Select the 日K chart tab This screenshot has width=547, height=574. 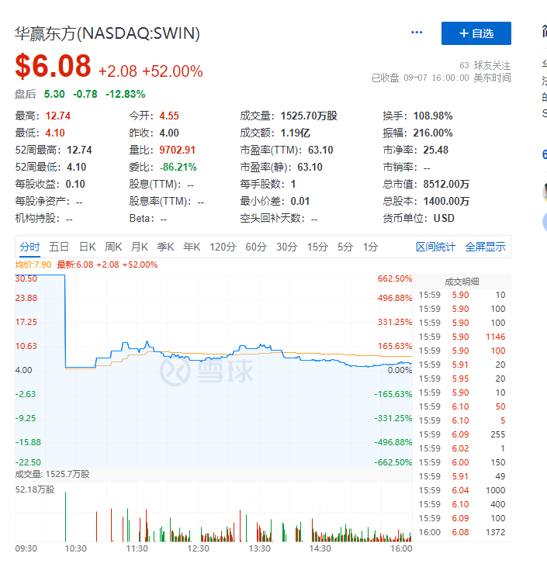click(x=88, y=247)
